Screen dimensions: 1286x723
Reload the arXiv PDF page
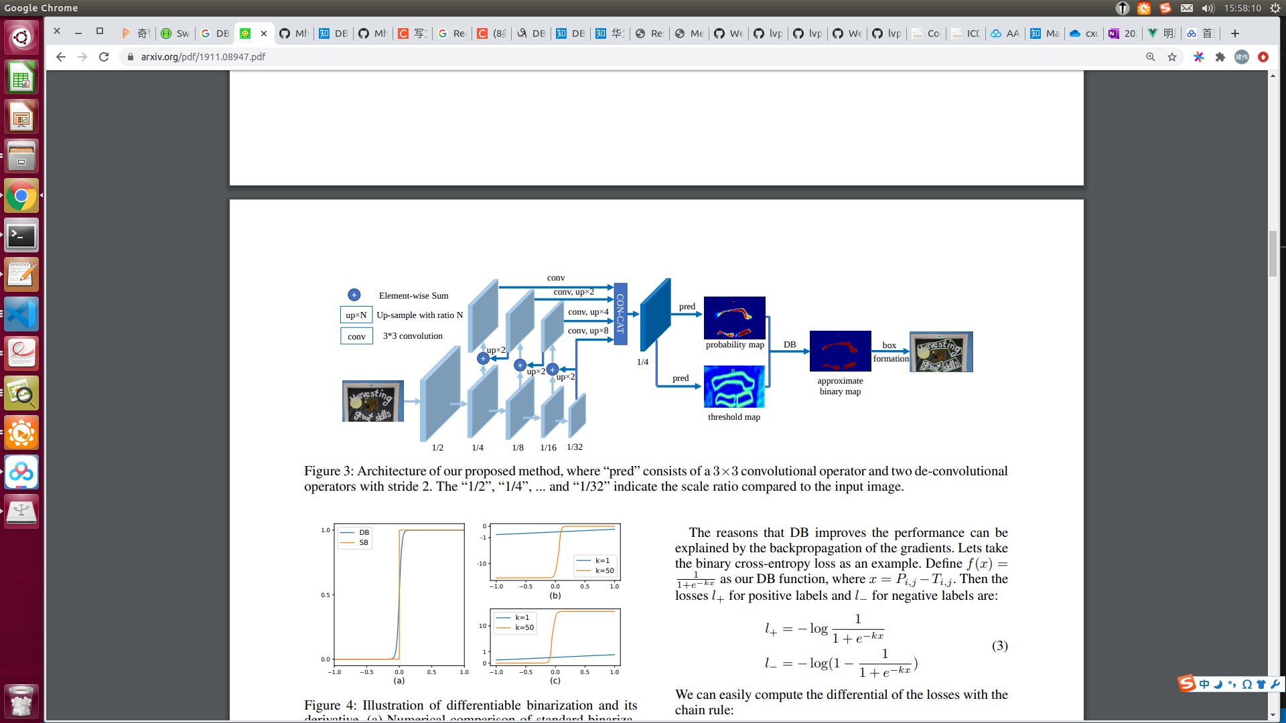coord(104,57)
